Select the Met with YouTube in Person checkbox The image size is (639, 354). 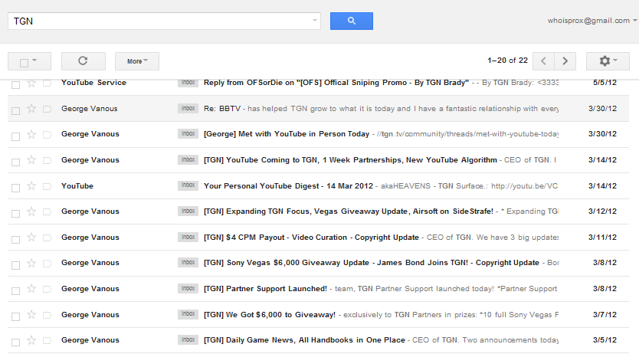[x=15, y=136]
